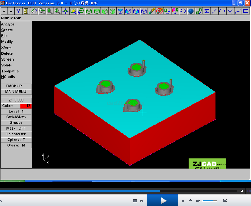
Task: Toggle the Tplane:OFF setting
Action: 16,134
